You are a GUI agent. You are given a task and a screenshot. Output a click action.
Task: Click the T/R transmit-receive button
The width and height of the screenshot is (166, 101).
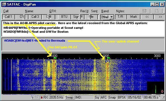click(121, 17)
